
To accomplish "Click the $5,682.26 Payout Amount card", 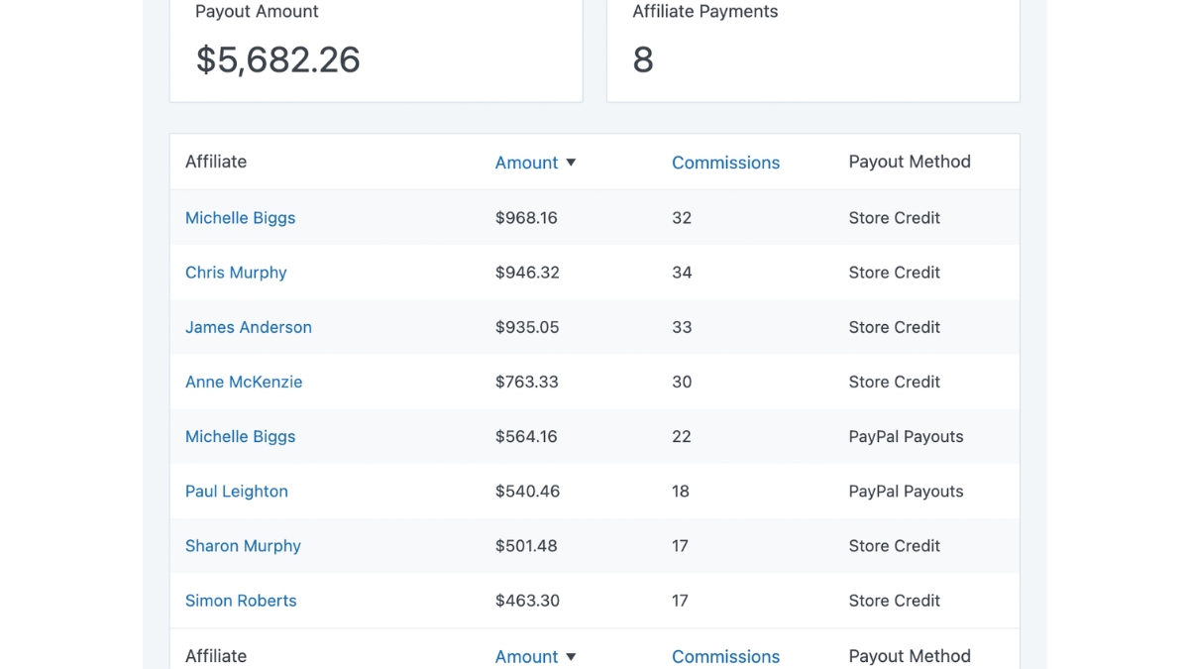I will click(x=376, y=50).
